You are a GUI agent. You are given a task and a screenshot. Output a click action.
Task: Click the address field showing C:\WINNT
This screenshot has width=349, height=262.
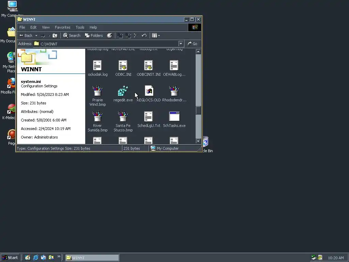106,44
